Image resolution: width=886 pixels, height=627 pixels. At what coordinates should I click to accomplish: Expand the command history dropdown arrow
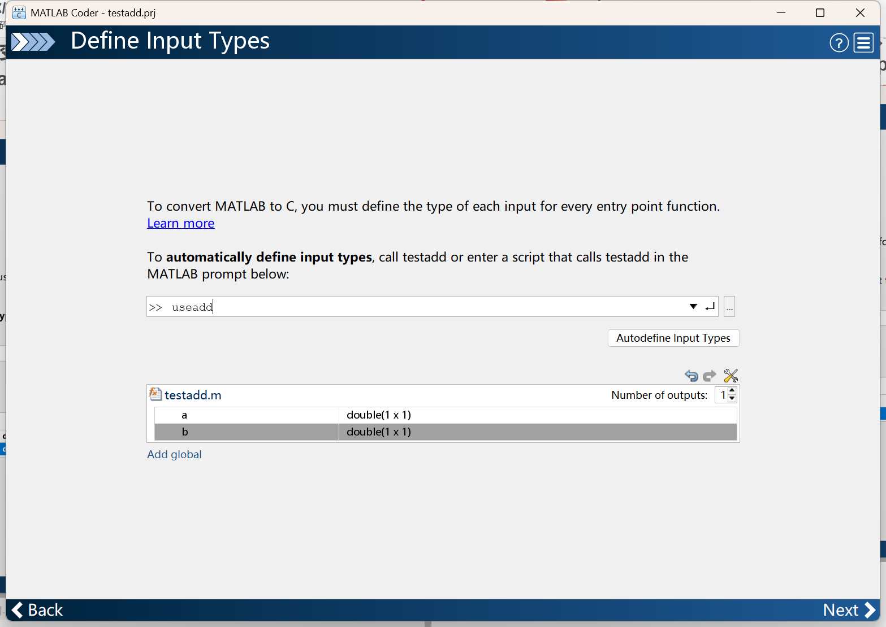pos(693,307)
